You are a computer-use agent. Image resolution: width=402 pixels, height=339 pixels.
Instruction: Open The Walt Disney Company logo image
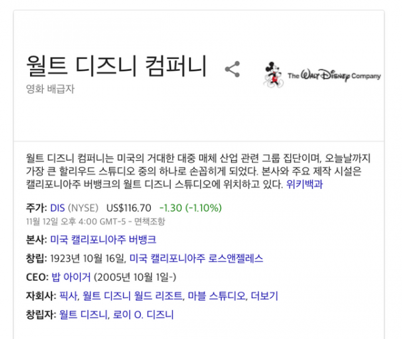pos(322,74)
